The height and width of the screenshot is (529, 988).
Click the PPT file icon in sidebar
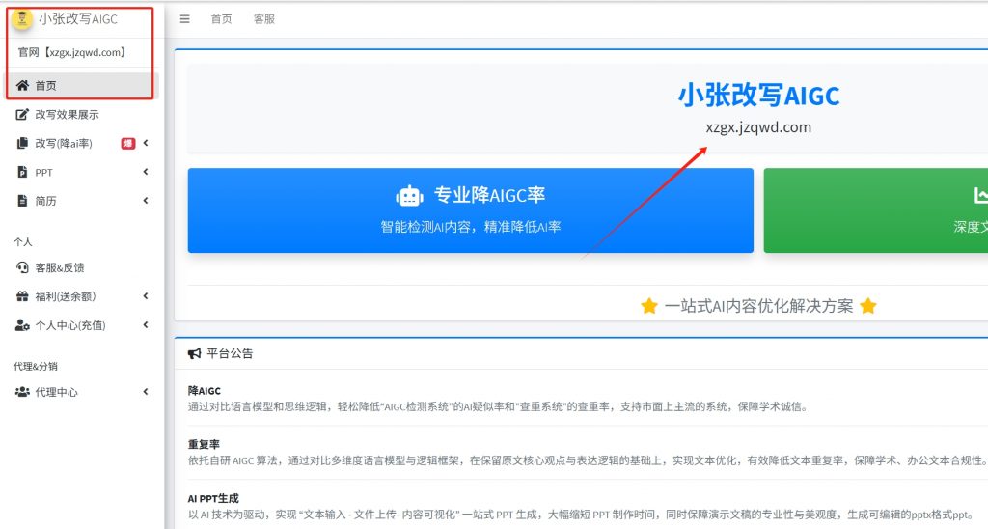pos(22,173)
